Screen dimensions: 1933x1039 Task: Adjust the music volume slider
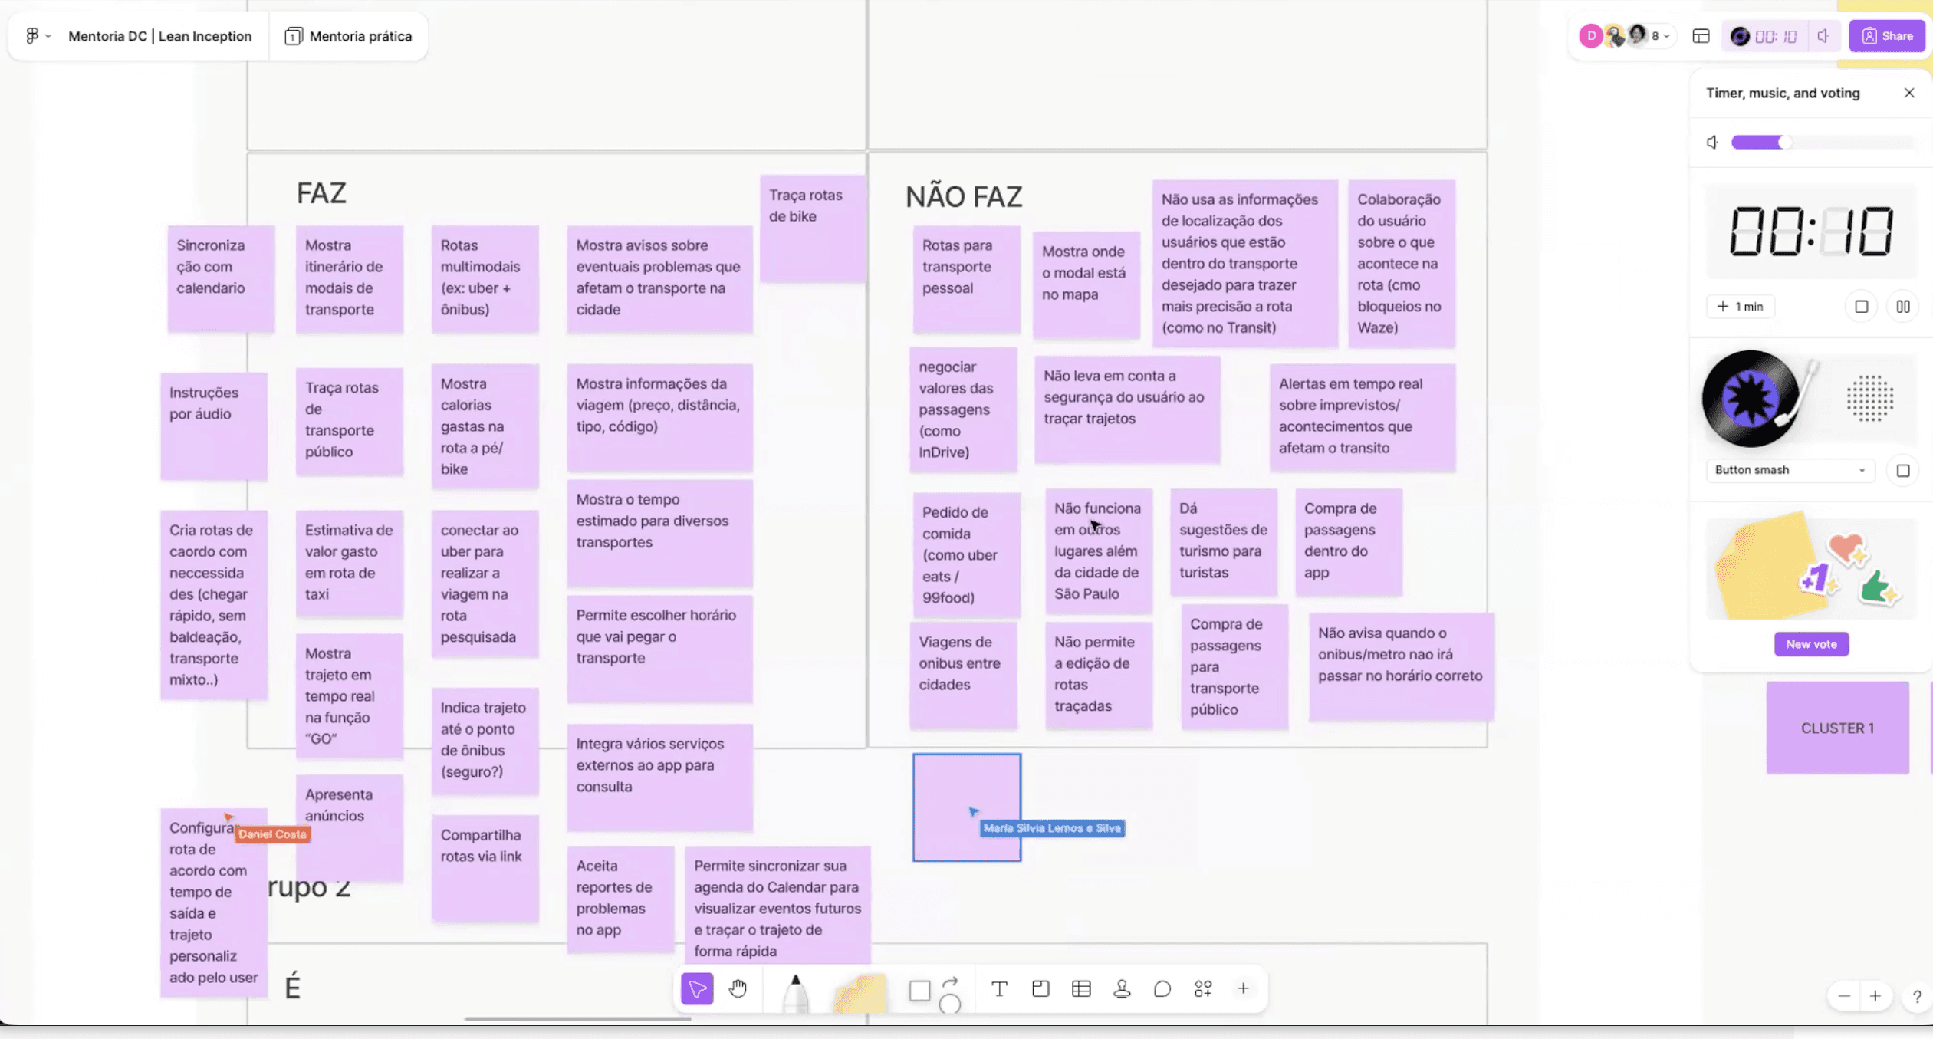pyautogui.click(x=1785, y=143)
